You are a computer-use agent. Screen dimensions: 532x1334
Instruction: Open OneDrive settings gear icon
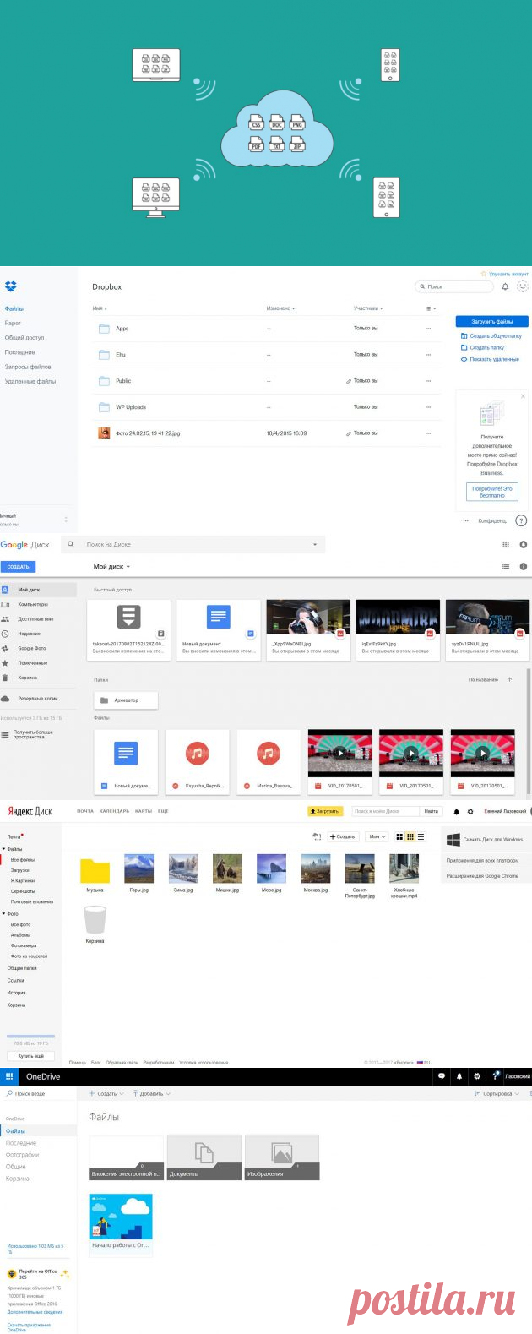tap(477, 1076)
